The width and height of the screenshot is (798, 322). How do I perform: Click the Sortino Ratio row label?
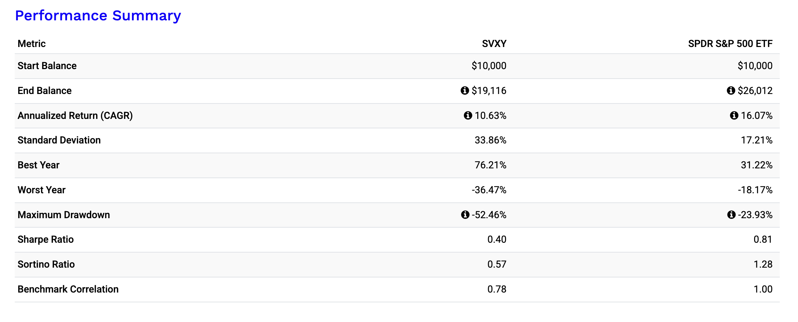point(46,264)
